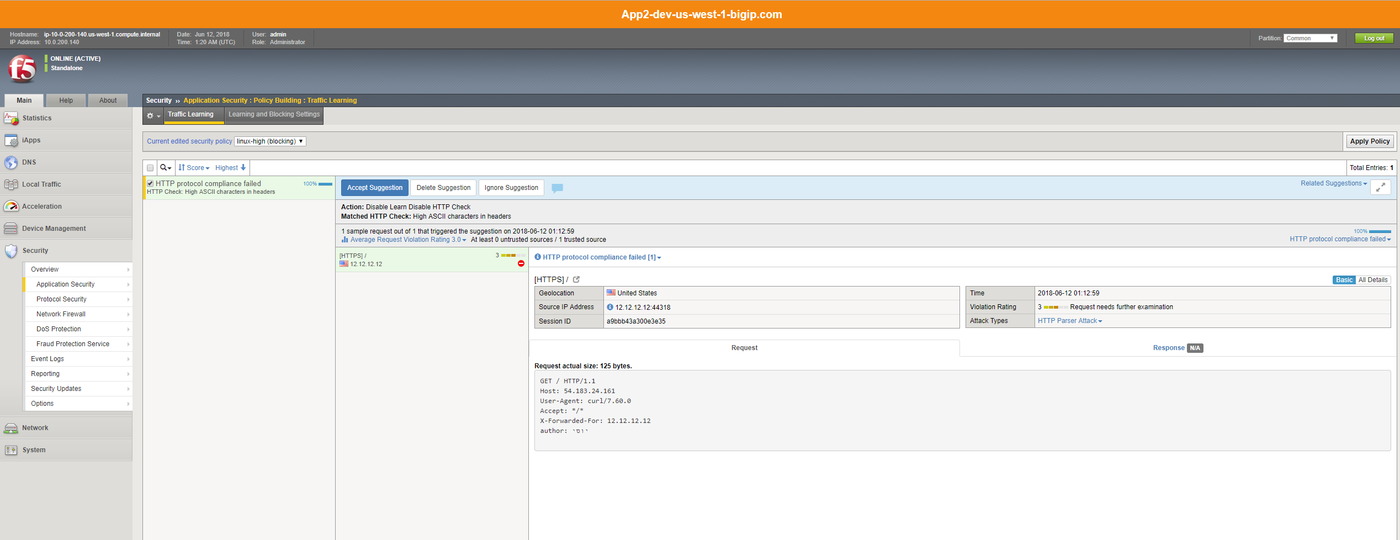Click the Apply Policy button
1400x540 pixels.
pos(1370,141)
